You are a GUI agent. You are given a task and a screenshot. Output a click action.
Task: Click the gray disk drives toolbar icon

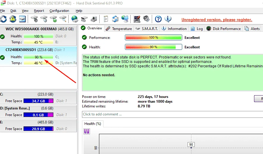pos(84,19)
